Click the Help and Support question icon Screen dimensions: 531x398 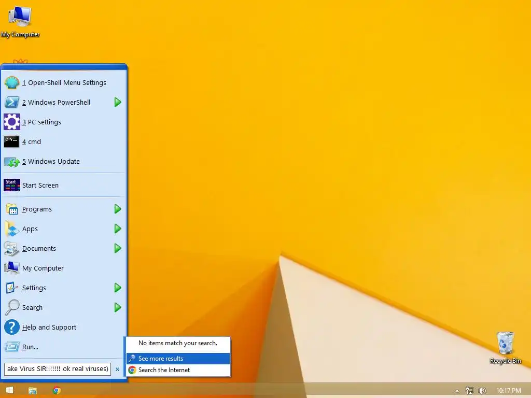pyautogui.click(x=11, y=328)
